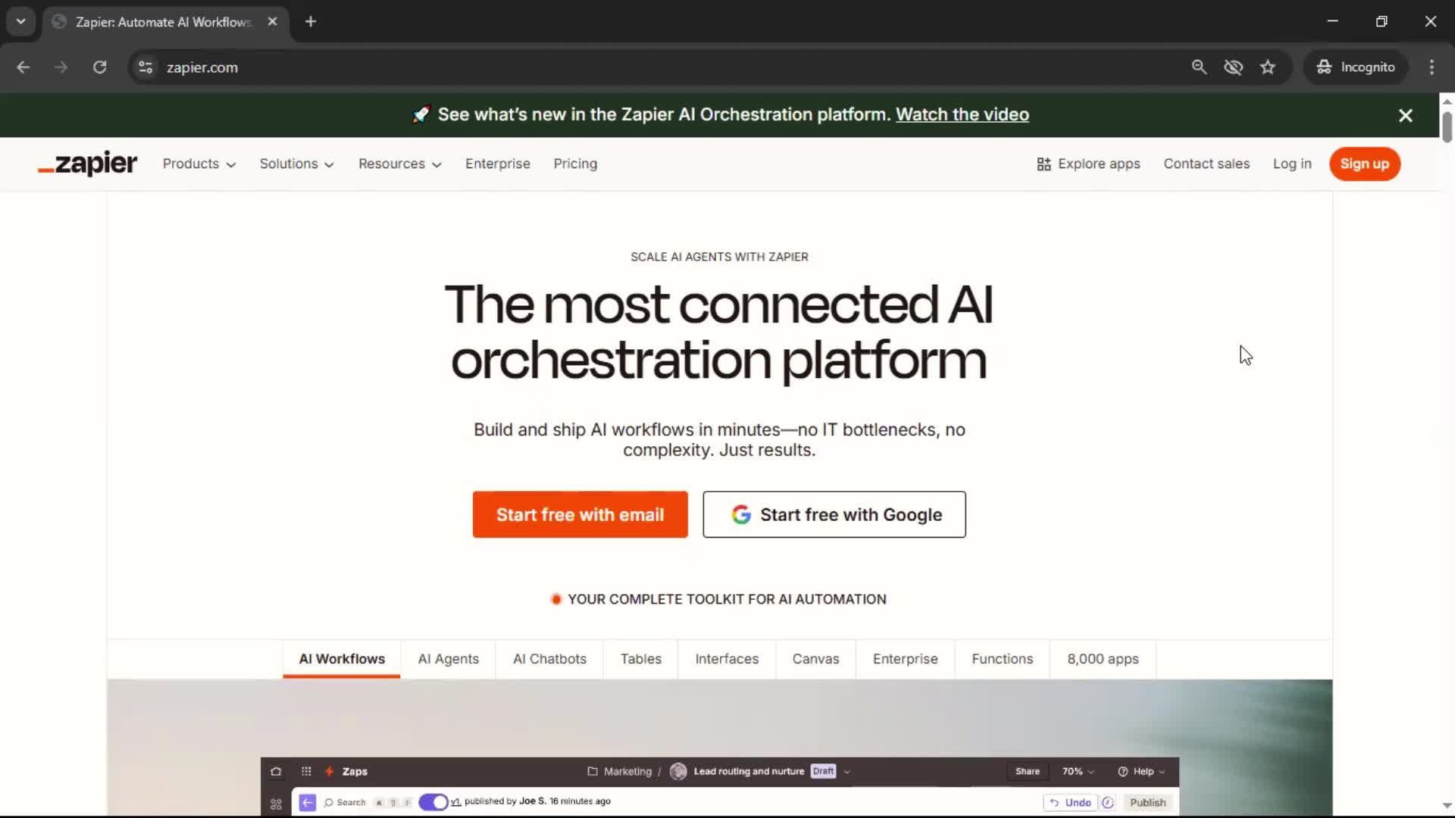Screen dimensions: 1455x818
Task: Click Start free with email
Action: coord(580,515)
